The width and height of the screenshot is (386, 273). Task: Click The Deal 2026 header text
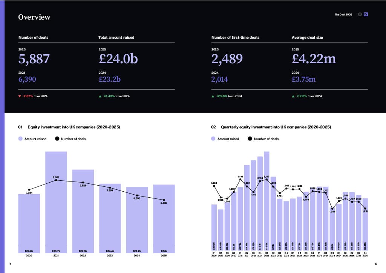(343, 15)
